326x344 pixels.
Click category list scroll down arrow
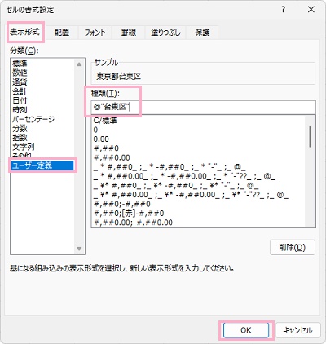point(79,249)
